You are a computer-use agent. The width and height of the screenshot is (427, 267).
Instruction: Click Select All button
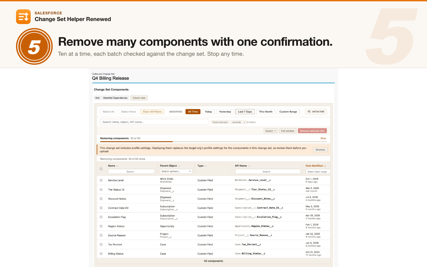click(x=108, y=112)
